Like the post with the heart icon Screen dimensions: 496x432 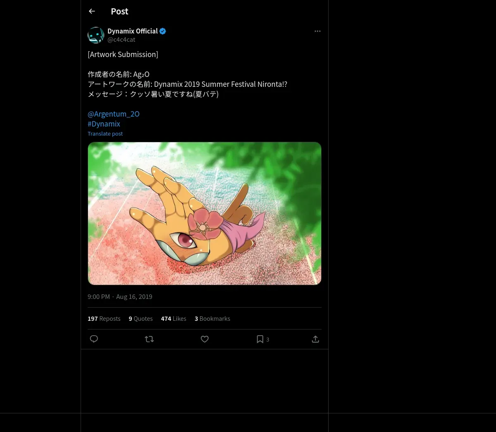point(205,339)
